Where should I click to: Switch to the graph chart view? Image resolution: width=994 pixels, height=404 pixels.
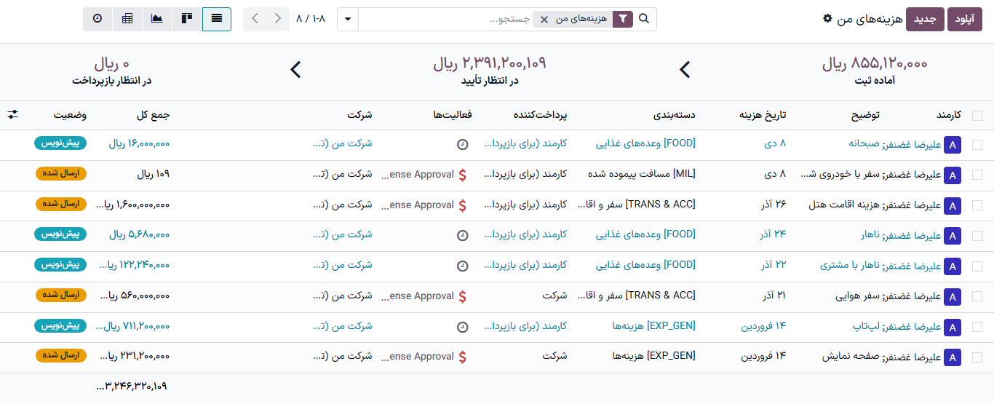coord(157,19)
